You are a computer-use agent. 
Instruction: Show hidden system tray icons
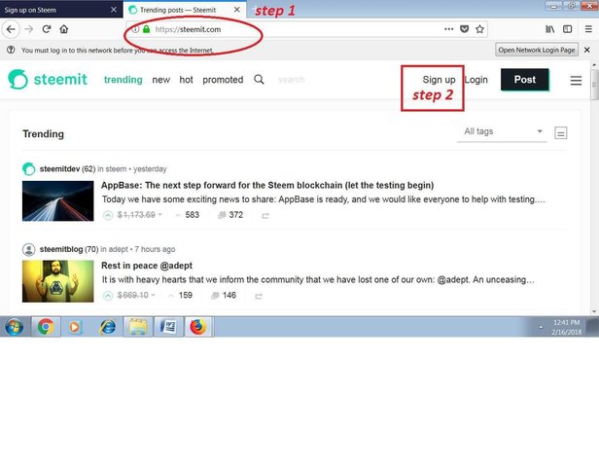(541, 327)
